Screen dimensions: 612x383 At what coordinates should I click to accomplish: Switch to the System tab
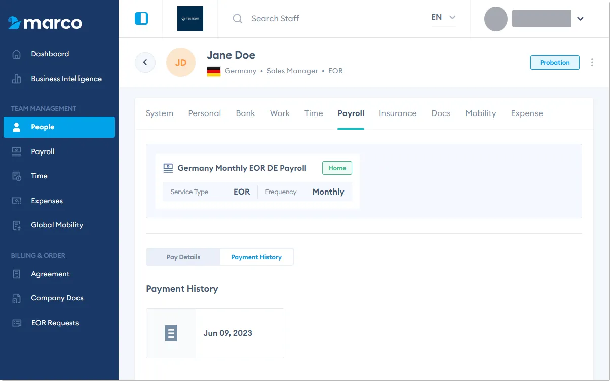click(x=160, y=113)
